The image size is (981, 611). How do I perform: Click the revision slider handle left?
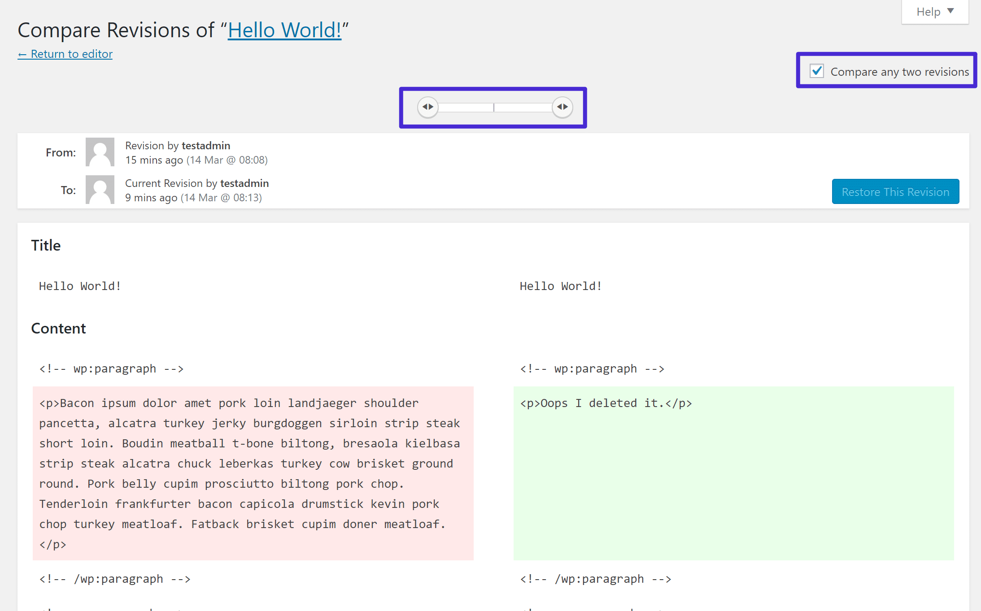point(428,106)
